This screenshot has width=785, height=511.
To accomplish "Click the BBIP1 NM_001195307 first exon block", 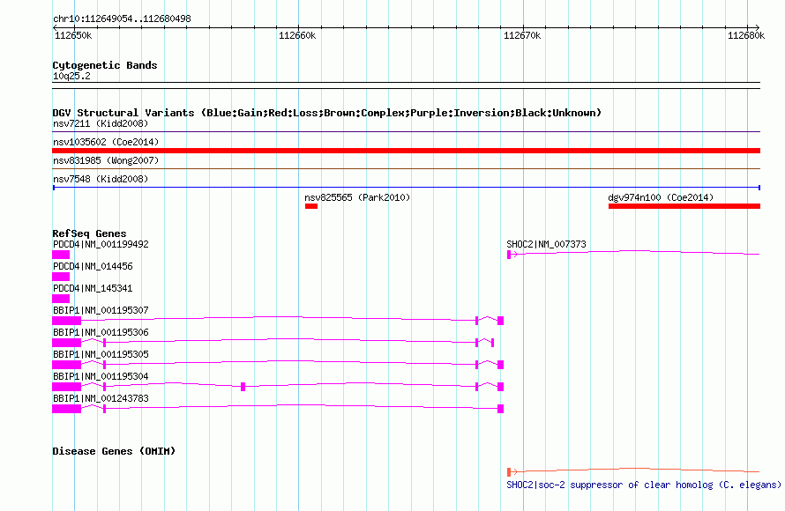I will (x=66, y=321).
